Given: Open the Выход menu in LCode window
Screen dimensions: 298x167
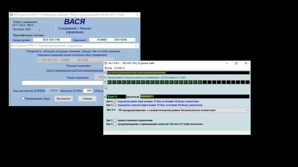Looking at the screenshot, I should (x=108, y=68).
